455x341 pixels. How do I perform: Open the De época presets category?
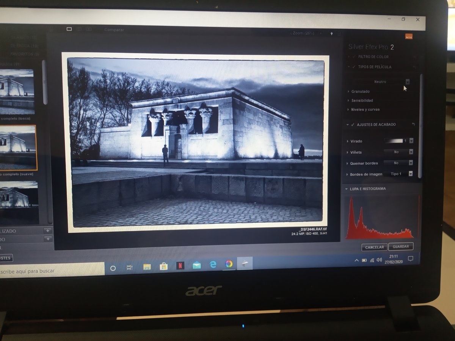coord(24,46)
